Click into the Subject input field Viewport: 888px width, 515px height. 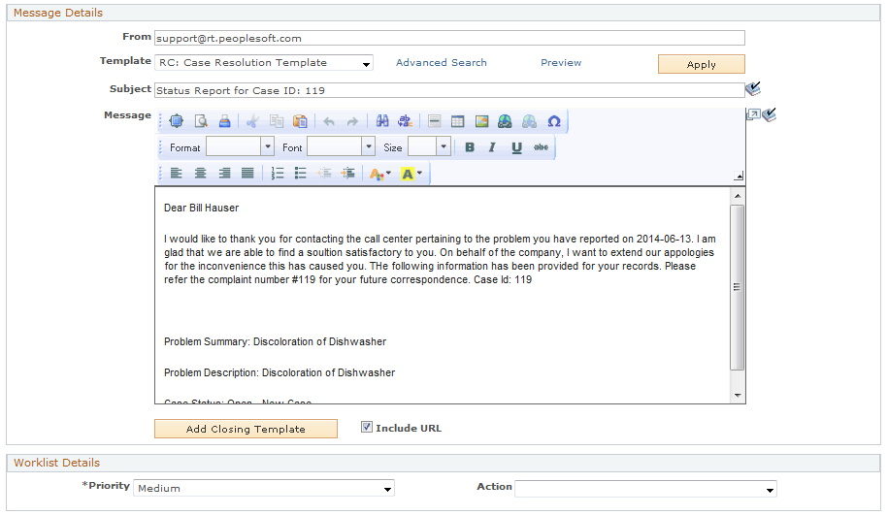tap(449, 90)
